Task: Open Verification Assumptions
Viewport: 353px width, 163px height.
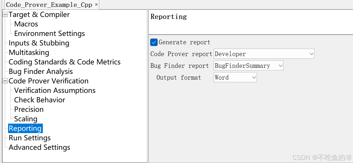Action: 55,91
